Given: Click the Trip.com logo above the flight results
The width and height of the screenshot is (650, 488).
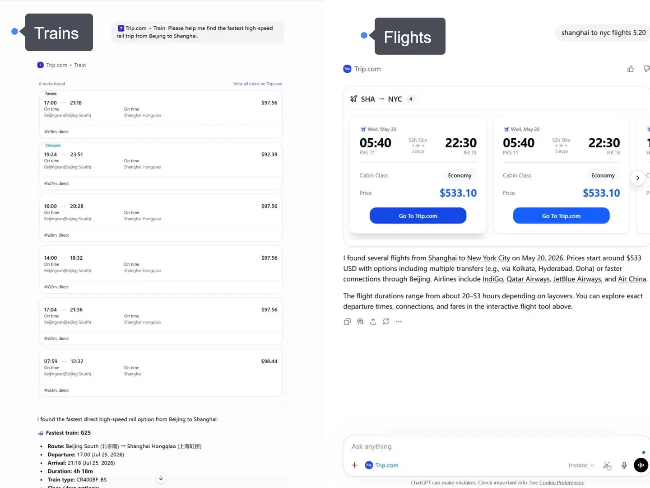Looking at the screenshot, I should coord(347,69).
